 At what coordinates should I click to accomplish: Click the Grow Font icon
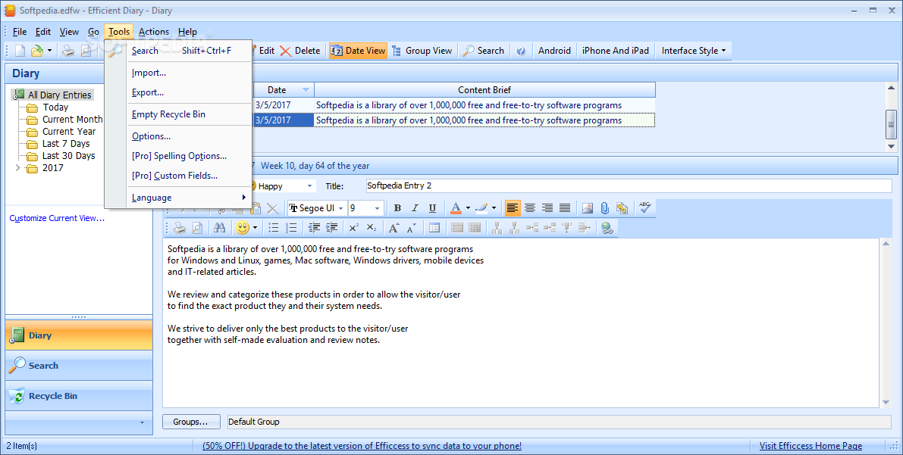[x=394, y=228]
